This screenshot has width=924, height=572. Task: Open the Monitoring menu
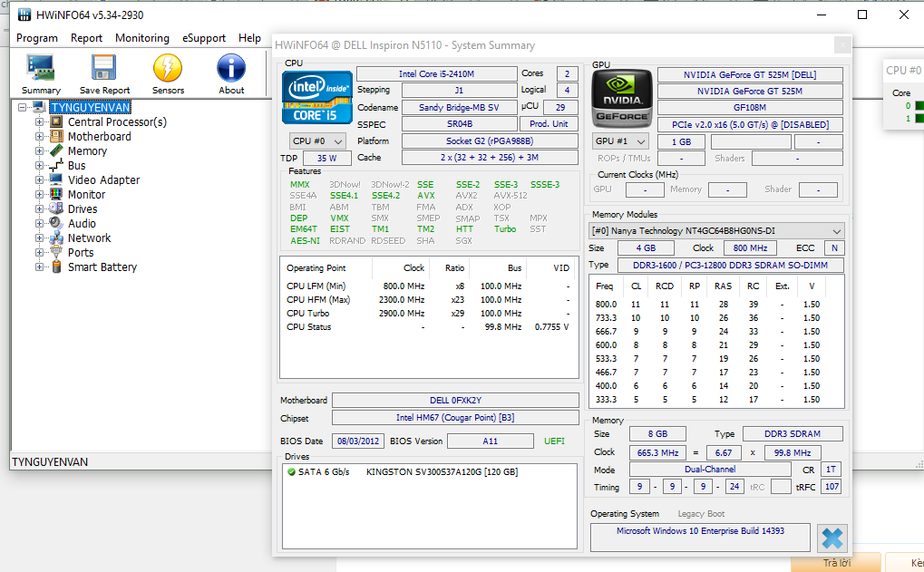coord(142,38)
